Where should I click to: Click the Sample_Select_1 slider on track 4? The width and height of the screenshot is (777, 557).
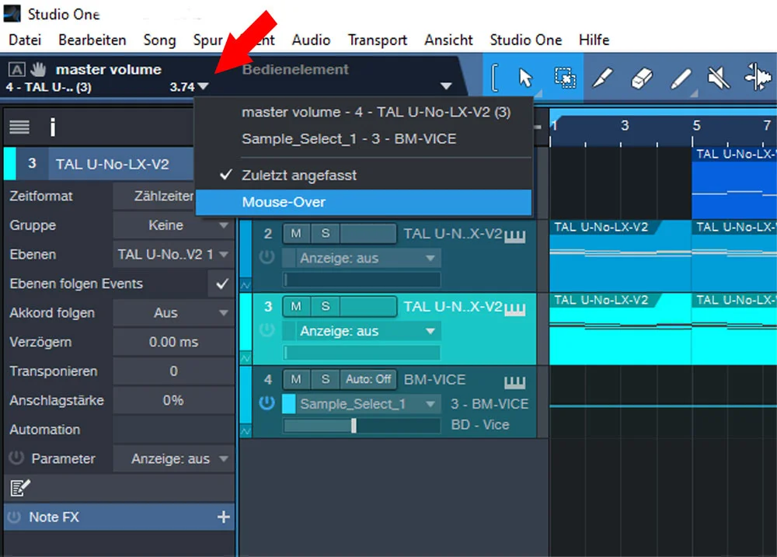point(362,425)
